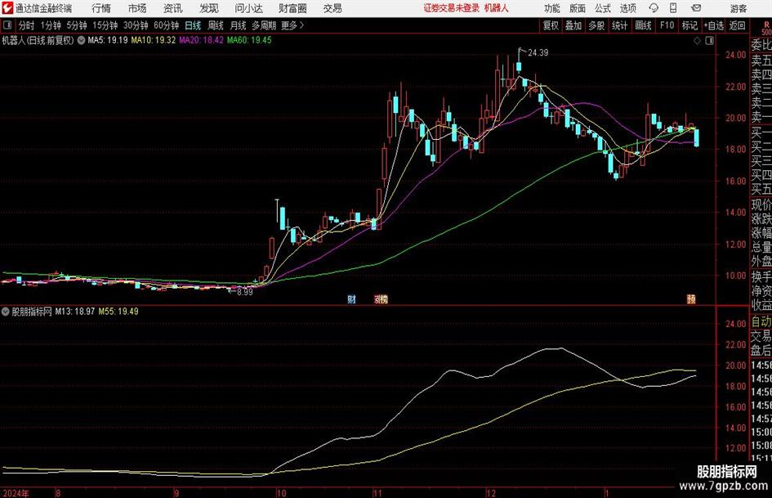
Task: Click the customer service headset icon
Action: coord(654,8)
